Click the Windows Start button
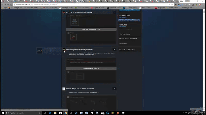This screenshot has height=115, width=206. click(x=3, y=113)
